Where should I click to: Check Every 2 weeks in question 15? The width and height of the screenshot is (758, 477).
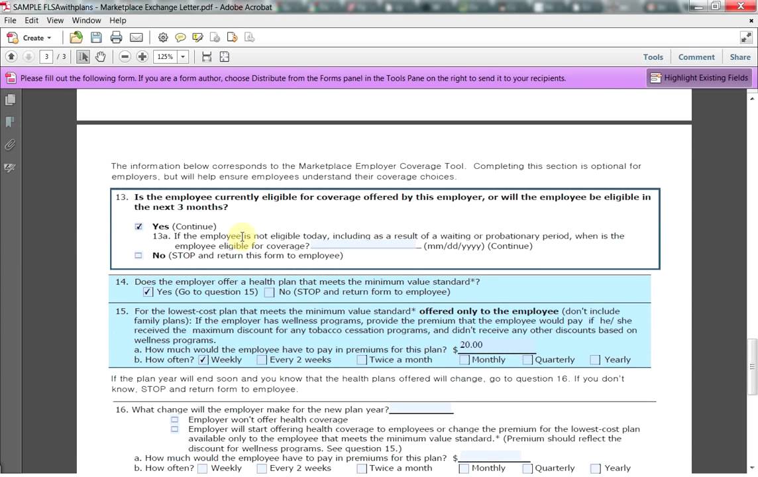click(262, 360)
